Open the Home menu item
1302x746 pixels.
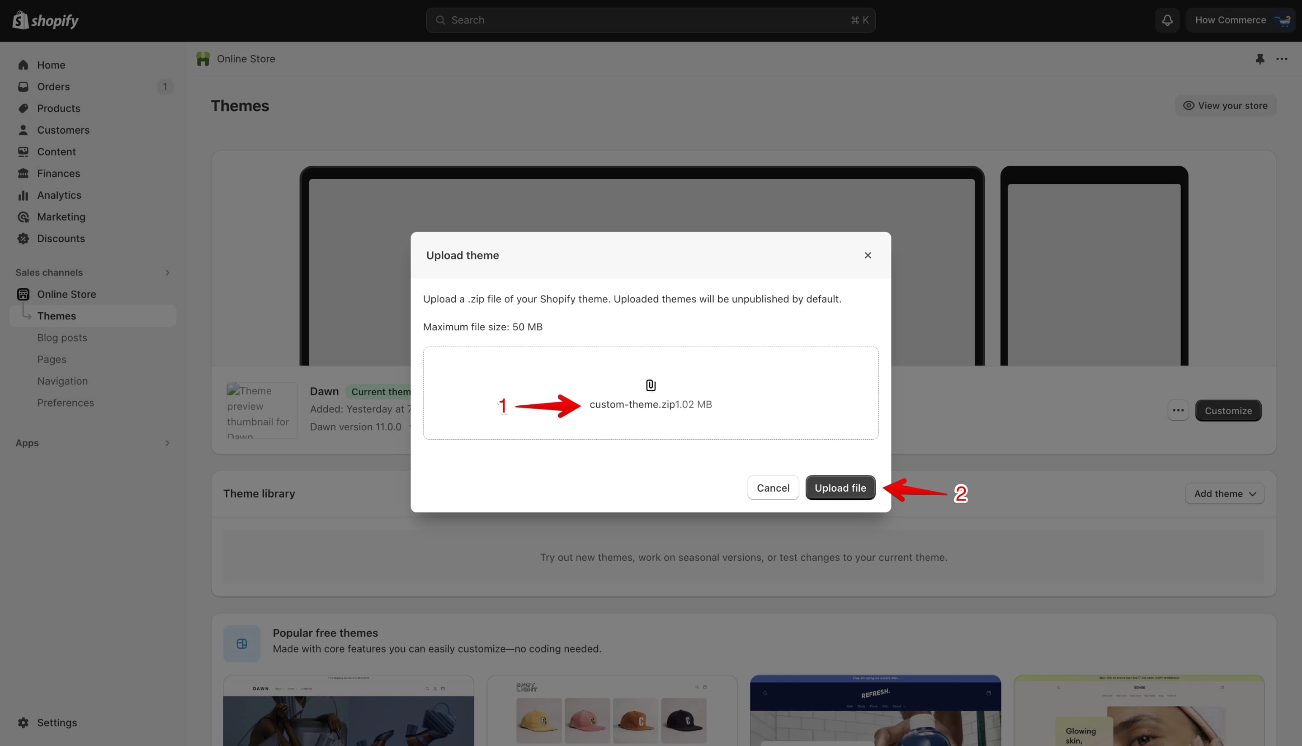pyautogui.click(x=93, y=65)
